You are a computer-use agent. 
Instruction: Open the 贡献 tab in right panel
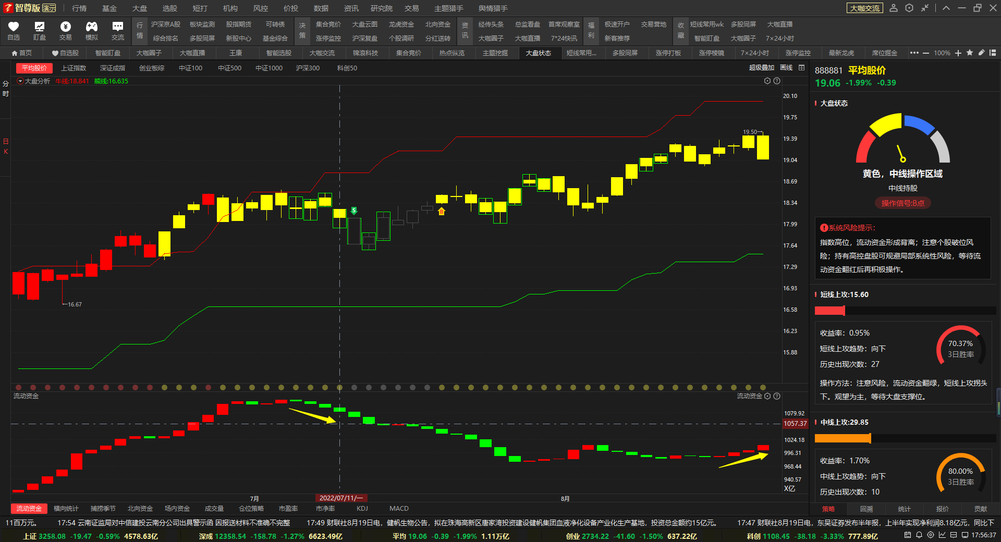pos(981,509)
